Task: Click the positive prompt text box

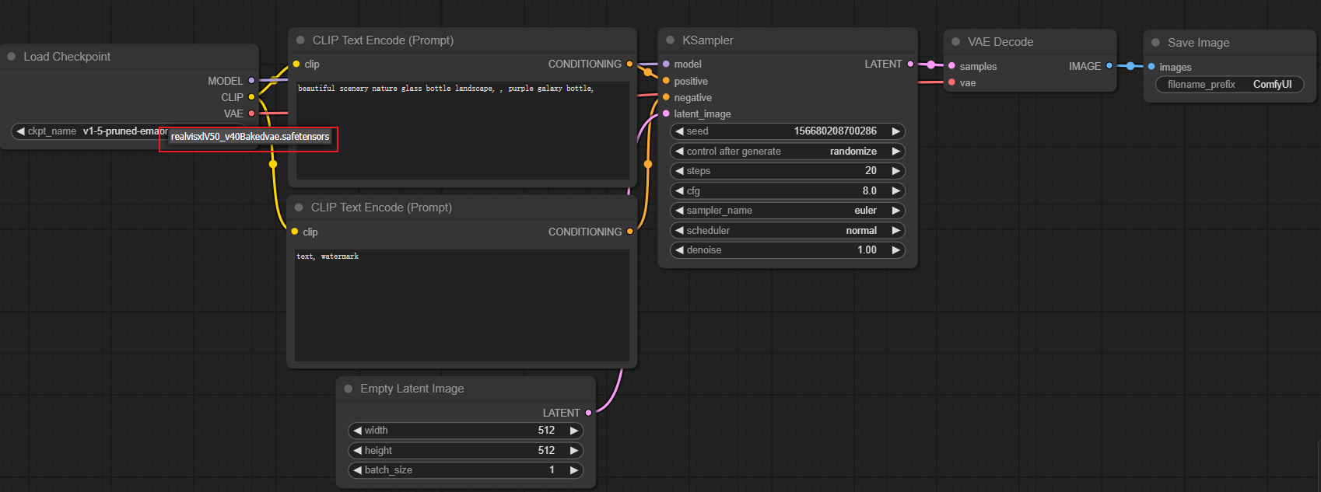Action: coord(462,131)
